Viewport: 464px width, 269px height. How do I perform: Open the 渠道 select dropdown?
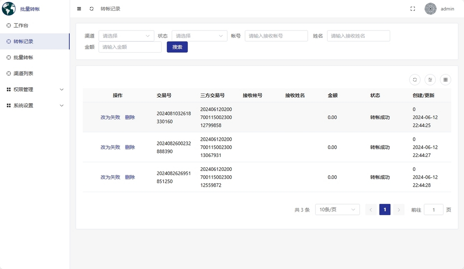(x=126, y=36)
